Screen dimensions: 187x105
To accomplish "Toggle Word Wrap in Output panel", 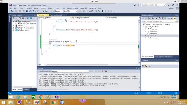I will 106,71.
